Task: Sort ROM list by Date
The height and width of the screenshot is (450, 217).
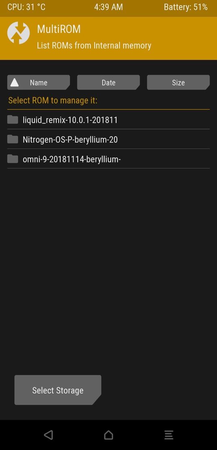Action: (108, 82)
